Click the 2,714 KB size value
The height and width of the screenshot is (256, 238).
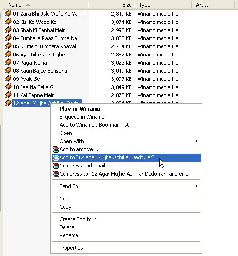121,46
